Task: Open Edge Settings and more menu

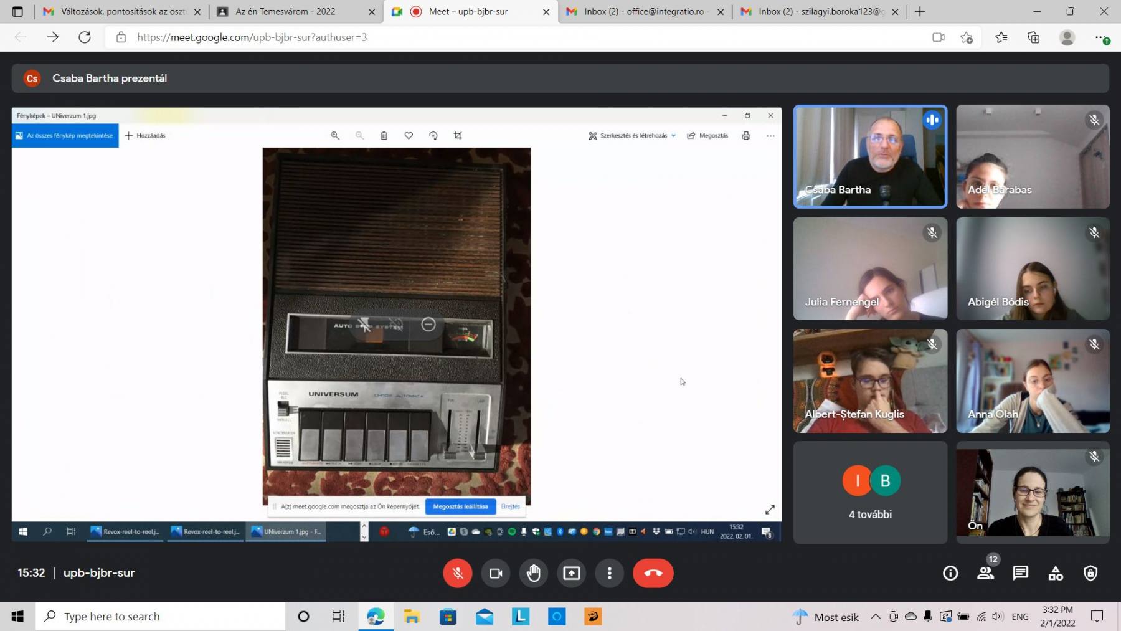Action: (x=1101, y=37)
